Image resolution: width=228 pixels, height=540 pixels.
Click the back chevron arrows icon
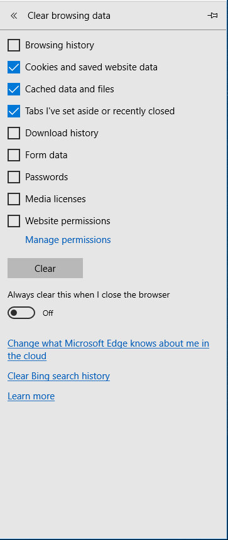(x=14, y=16)
